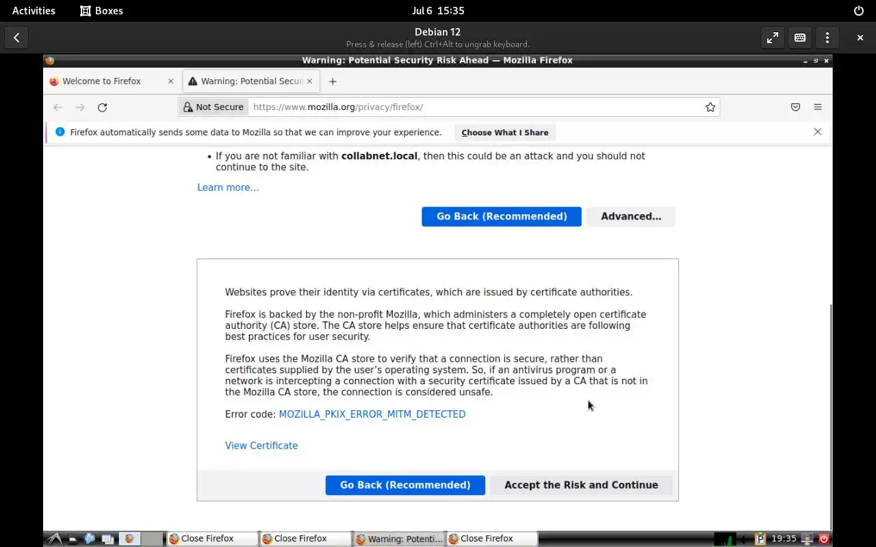Launch the file manager from the panel
This screenshot has height=547, width=876.
click(72, 539)
